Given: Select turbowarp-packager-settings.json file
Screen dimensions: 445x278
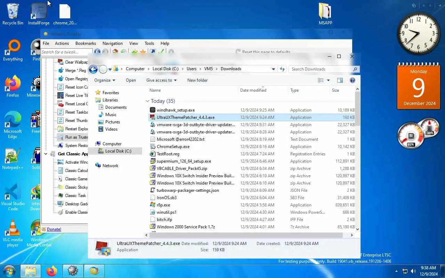Looking at the screenshot, I should tap(188, 190).
